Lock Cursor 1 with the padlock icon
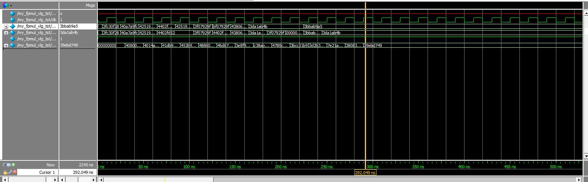This screenshot has height=182, width=588. point(5,172)
